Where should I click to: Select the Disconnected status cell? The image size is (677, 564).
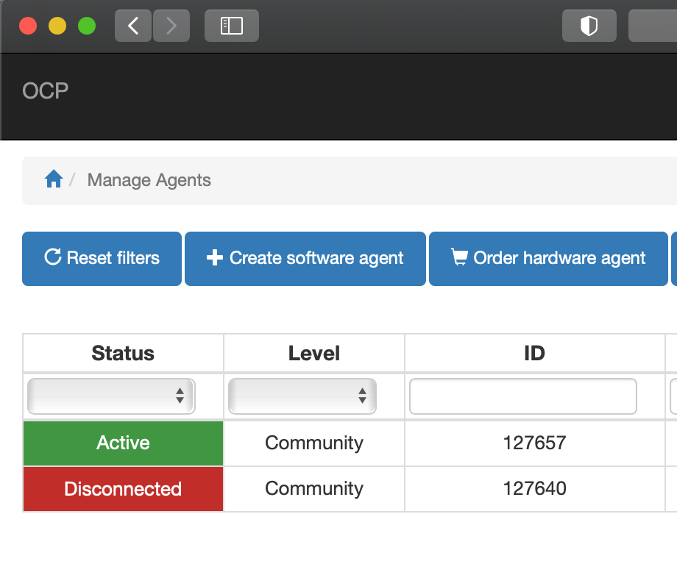(123, 489)
